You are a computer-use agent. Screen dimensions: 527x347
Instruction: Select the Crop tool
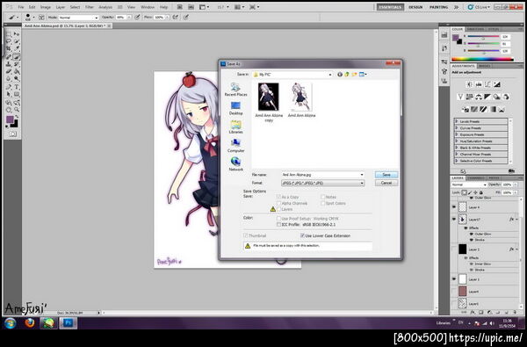click(x=9, y=49)
